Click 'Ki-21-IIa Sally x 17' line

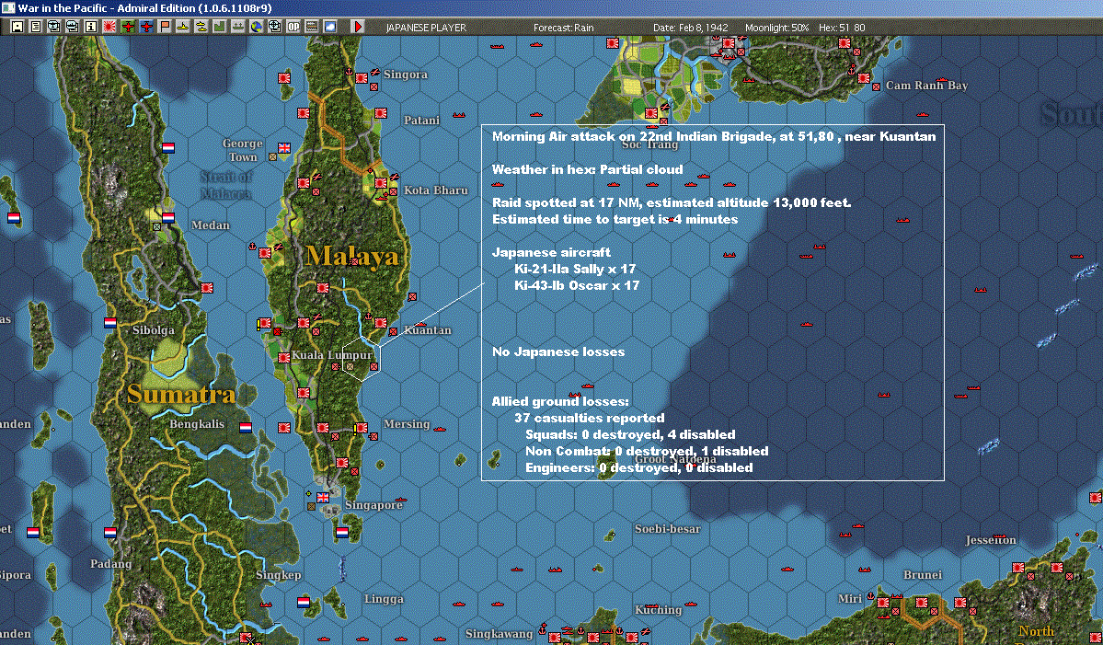click(x=575, y=269)
